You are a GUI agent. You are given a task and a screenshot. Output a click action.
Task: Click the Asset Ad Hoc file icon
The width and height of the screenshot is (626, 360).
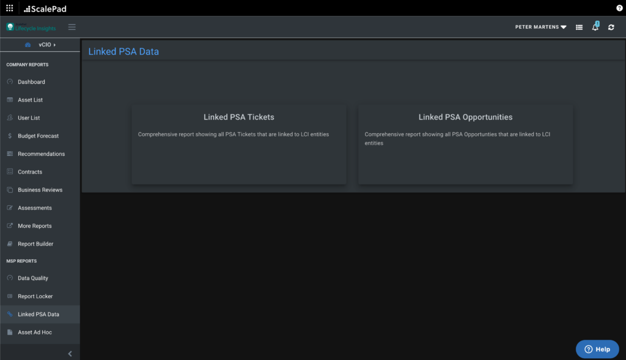point(10,332)
